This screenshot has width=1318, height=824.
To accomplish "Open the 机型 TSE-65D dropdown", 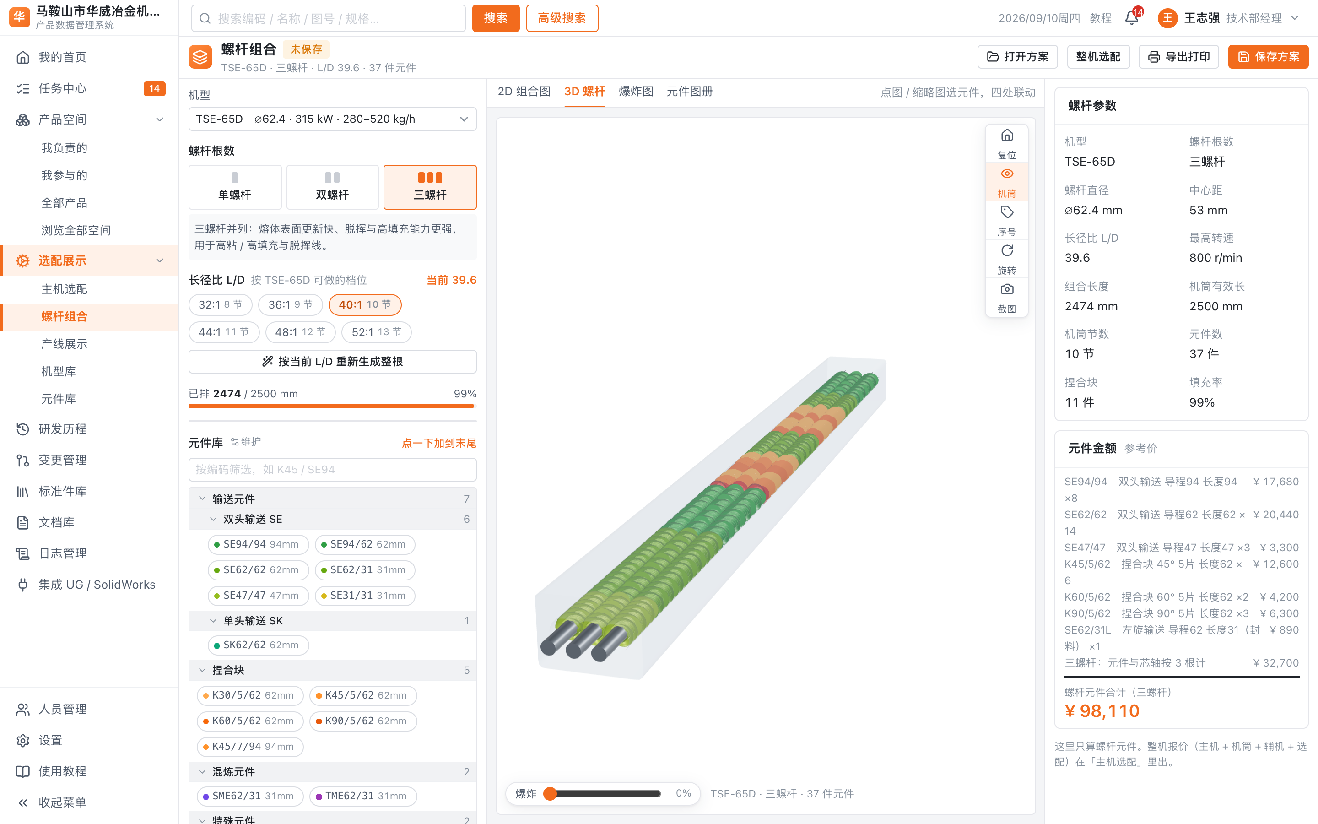I will [332, 119].
